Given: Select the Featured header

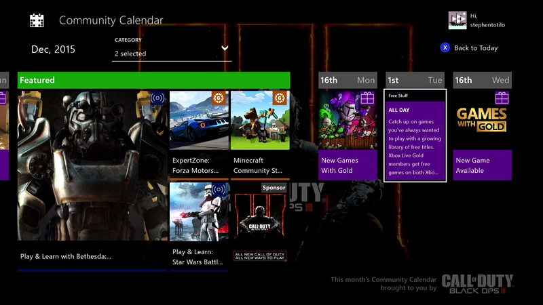Looking at the screenshot, I should pyautogui.click(x=154, y=80).
